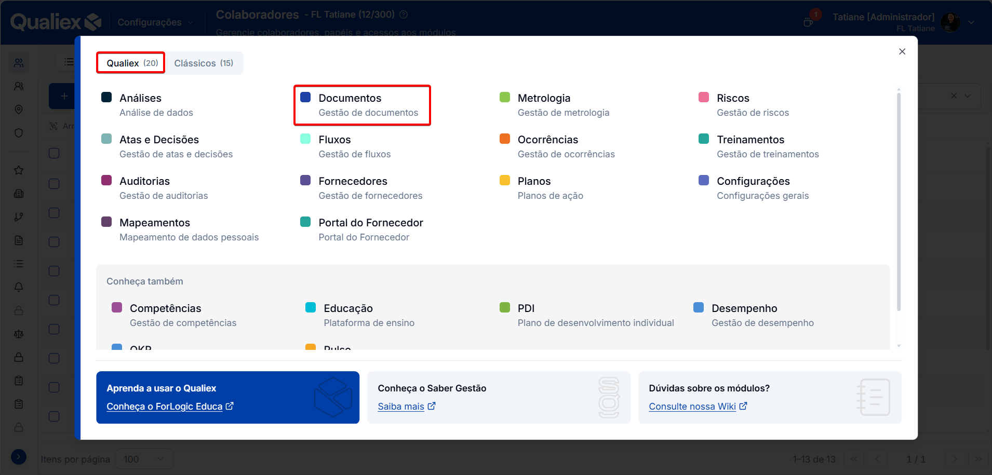This screenshot has width=992, height=475.
Task: Go to the previous page with the single-left arrow
Action: coord(878,459)
